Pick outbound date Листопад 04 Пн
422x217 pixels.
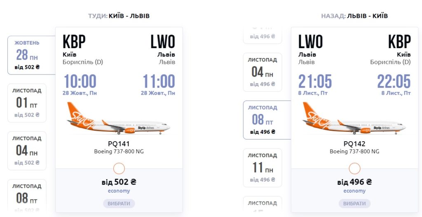[x=27, y=151]
